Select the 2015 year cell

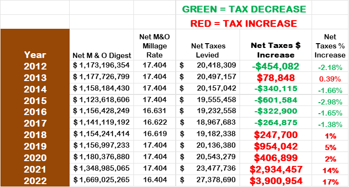tap(35, 101)
